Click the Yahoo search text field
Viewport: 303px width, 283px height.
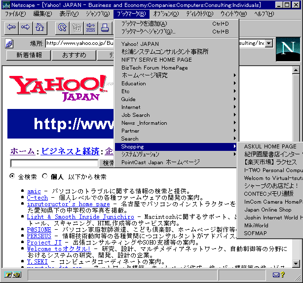point(54,163)
